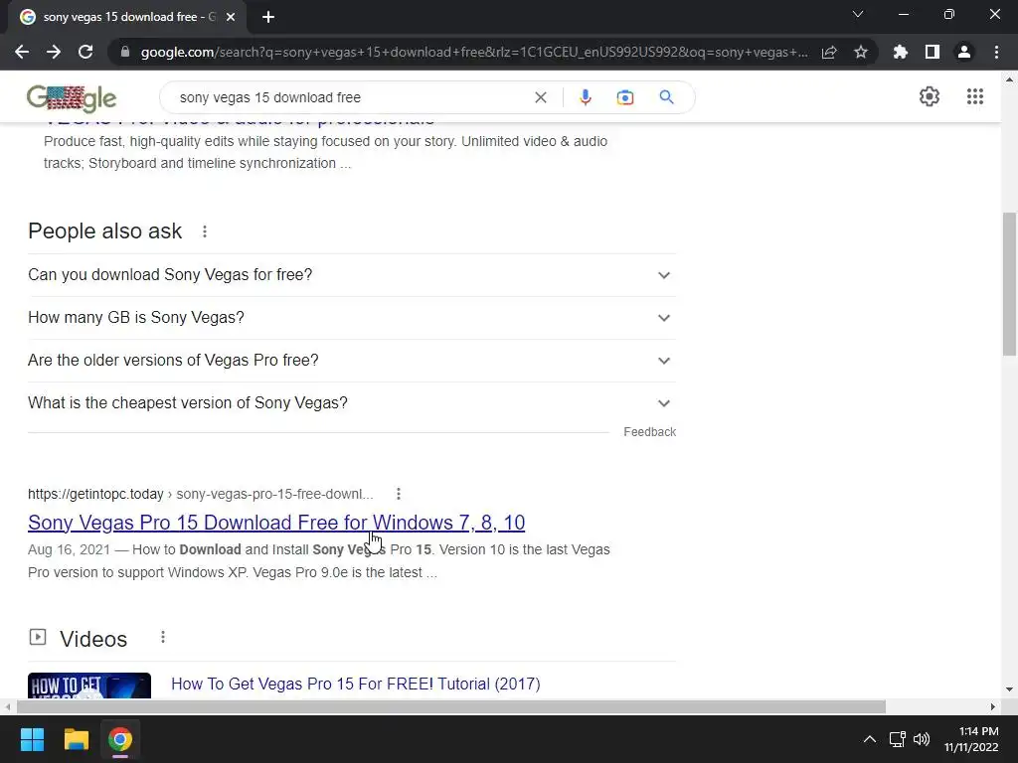Viewport: 1018px width, 763px height.
Task: Open Google quick settings gear
Action: point(930,96)
